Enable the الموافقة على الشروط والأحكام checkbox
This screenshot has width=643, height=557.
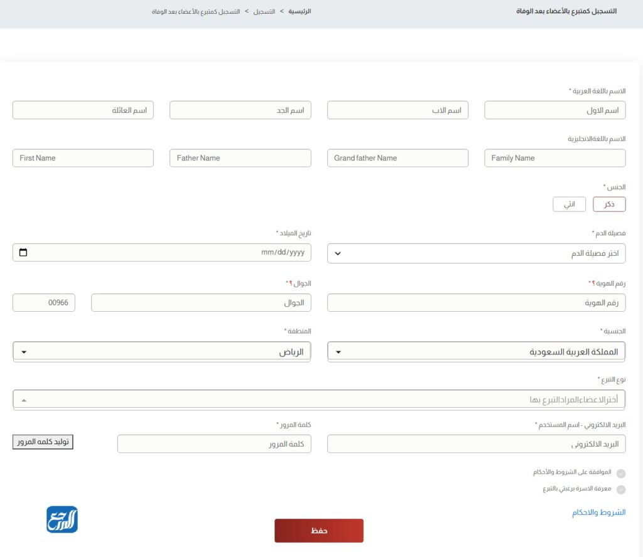click(x=621, y=473)
